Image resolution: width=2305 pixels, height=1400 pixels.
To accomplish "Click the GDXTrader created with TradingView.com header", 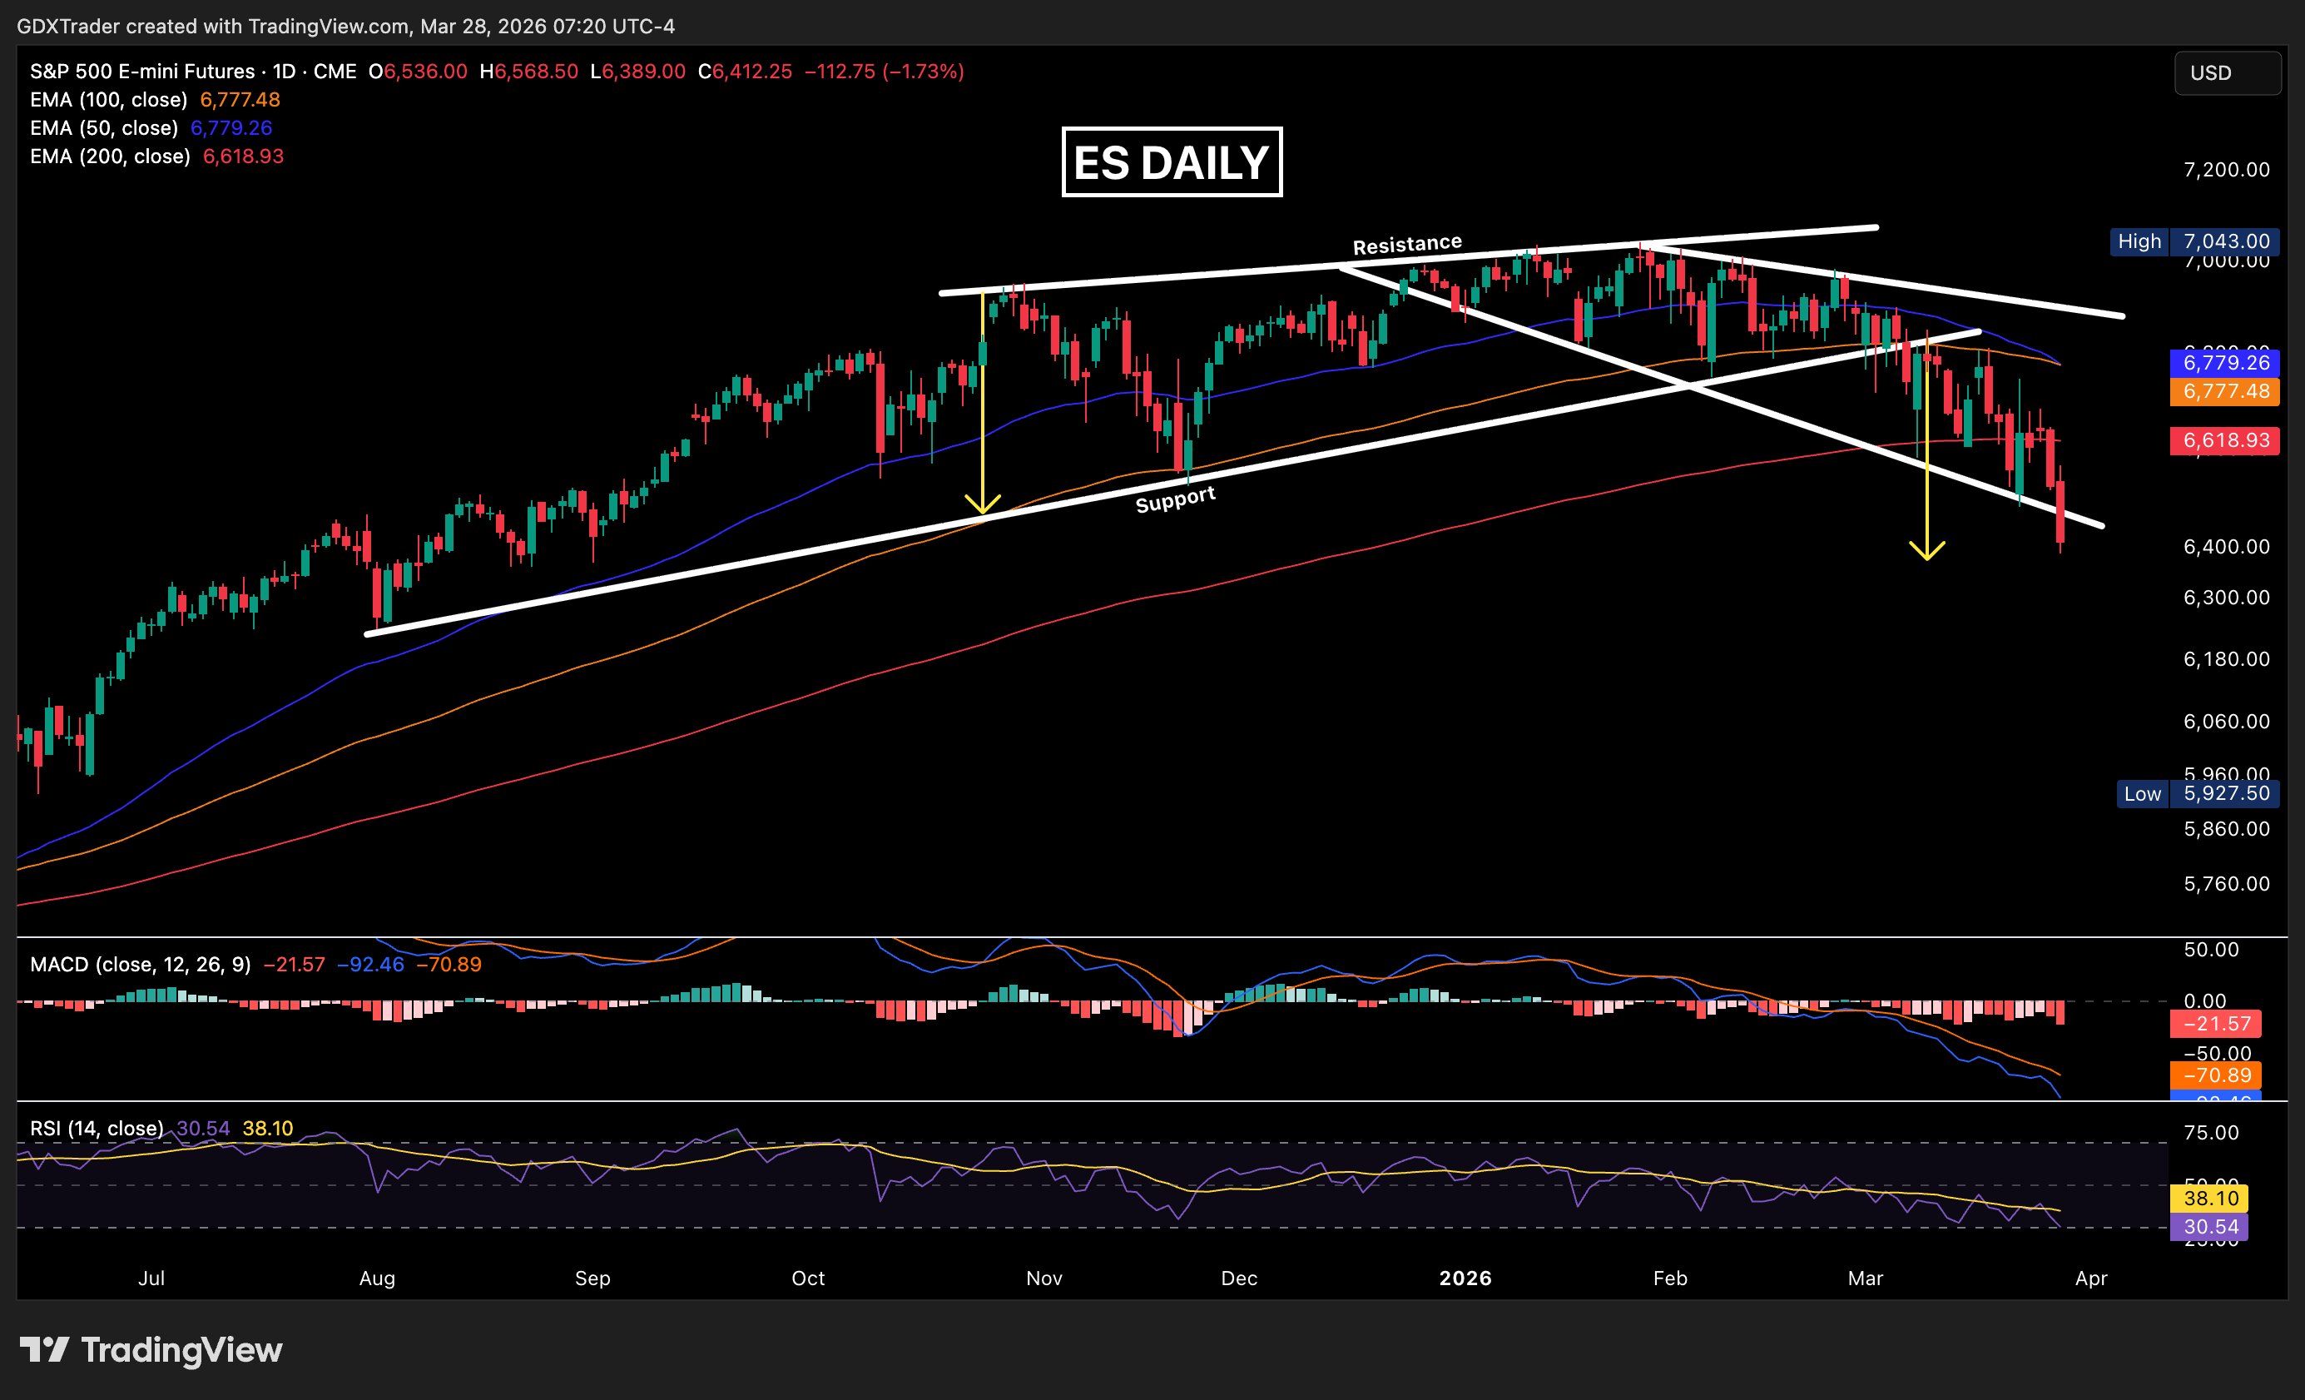I will (x=345, y=26).
